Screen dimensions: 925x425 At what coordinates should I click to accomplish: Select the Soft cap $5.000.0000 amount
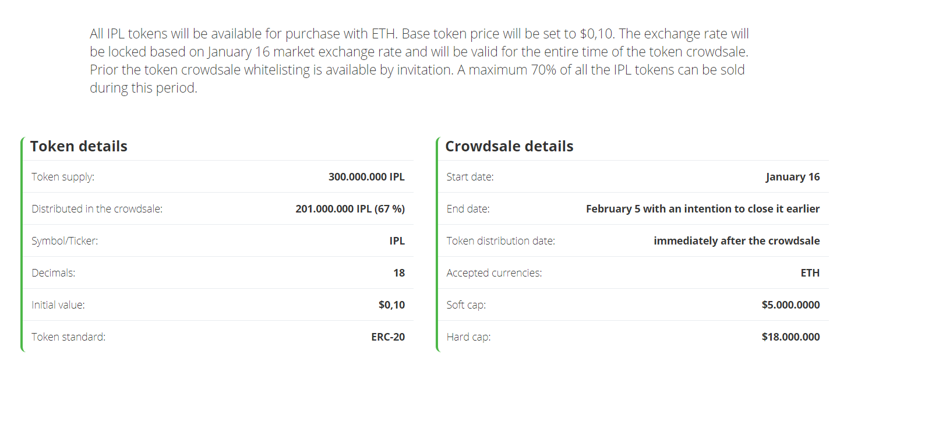click(791, 305)
